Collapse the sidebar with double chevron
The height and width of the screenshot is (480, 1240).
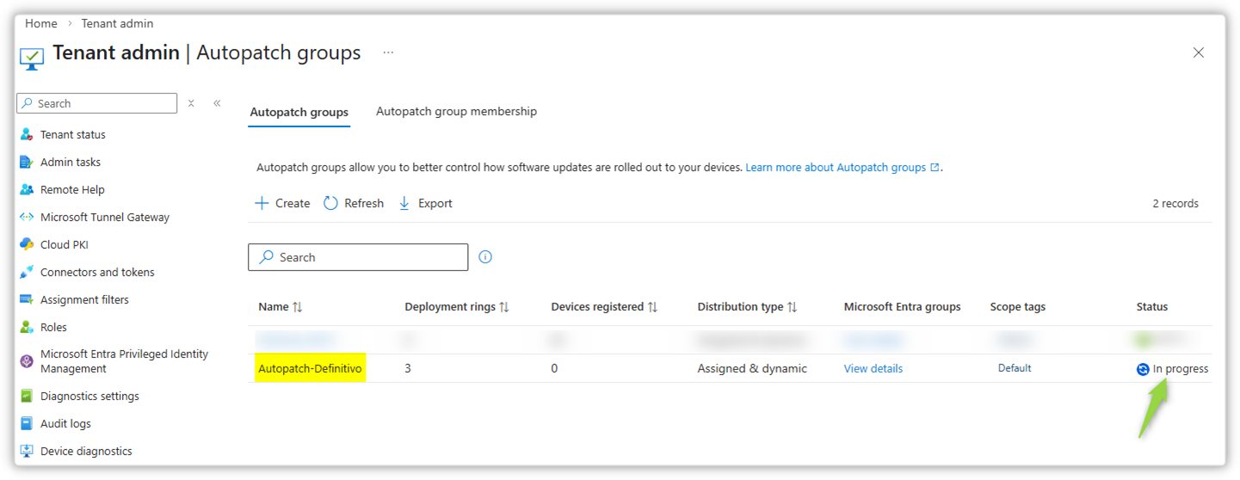pos(217,103)
